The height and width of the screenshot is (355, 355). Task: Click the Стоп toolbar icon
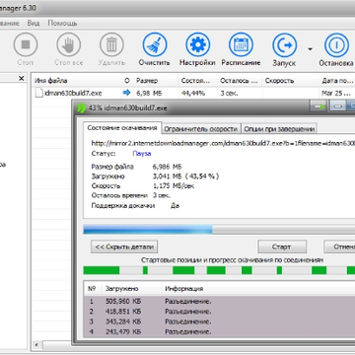(x=26, y=44)
